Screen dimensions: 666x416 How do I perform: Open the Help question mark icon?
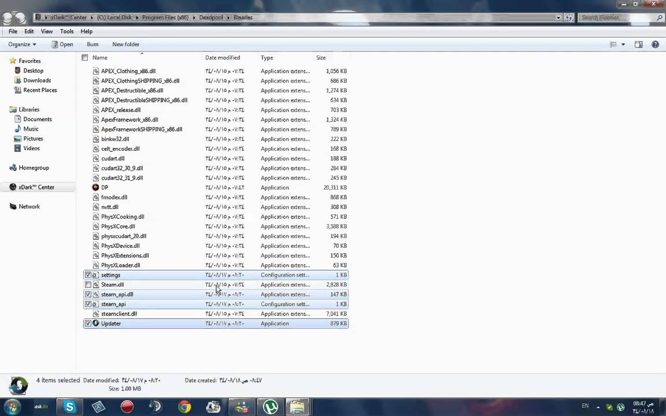[x=655, y=44]
